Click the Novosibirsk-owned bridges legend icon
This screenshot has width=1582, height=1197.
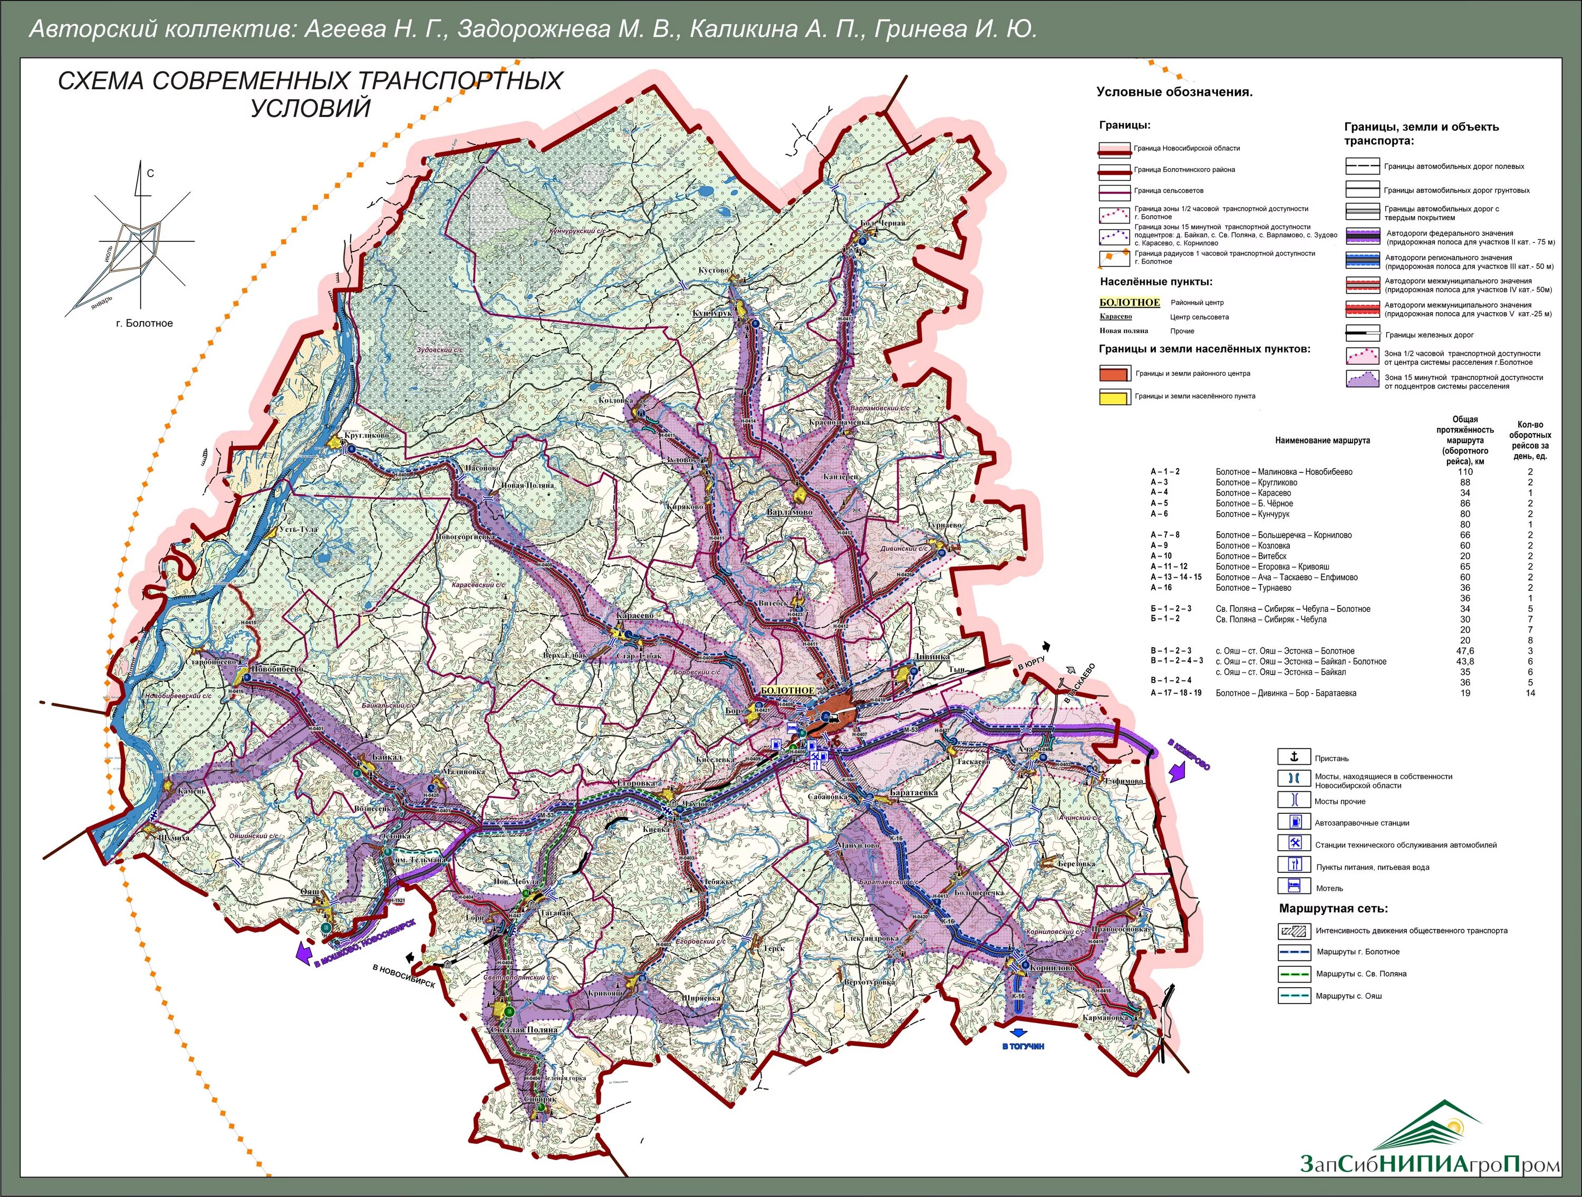click(1294, 778)
